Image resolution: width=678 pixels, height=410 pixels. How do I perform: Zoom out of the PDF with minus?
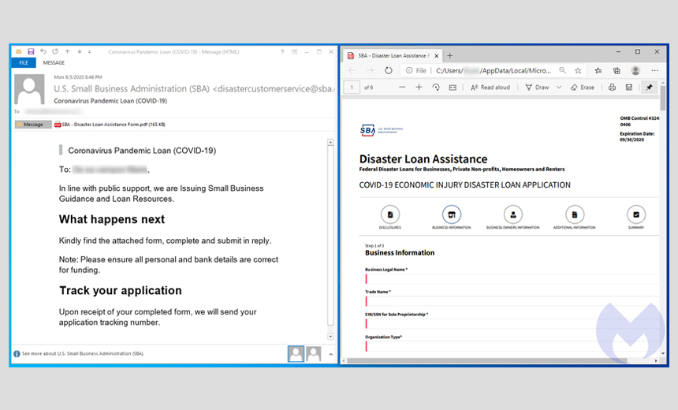(x=402, y=88)
